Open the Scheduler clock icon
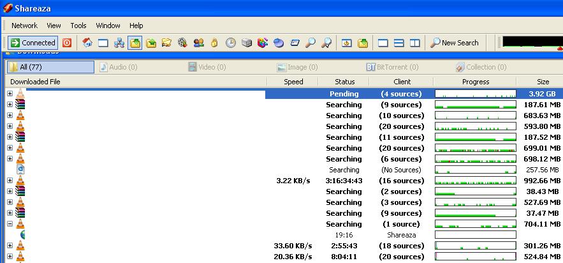 [x=230, y=43]
